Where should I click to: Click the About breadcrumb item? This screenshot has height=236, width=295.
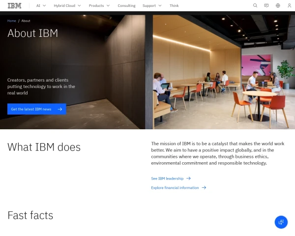tap(26, 21)
